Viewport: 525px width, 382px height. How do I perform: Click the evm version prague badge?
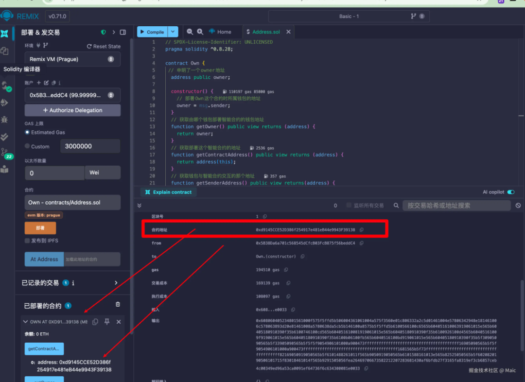44,215
